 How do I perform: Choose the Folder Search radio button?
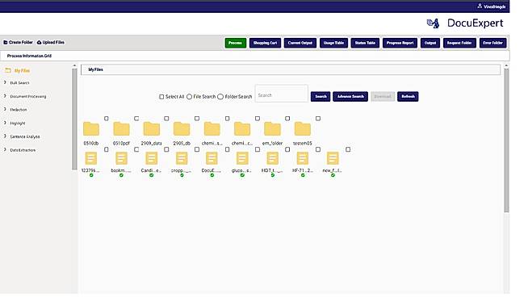coord(220,97)
